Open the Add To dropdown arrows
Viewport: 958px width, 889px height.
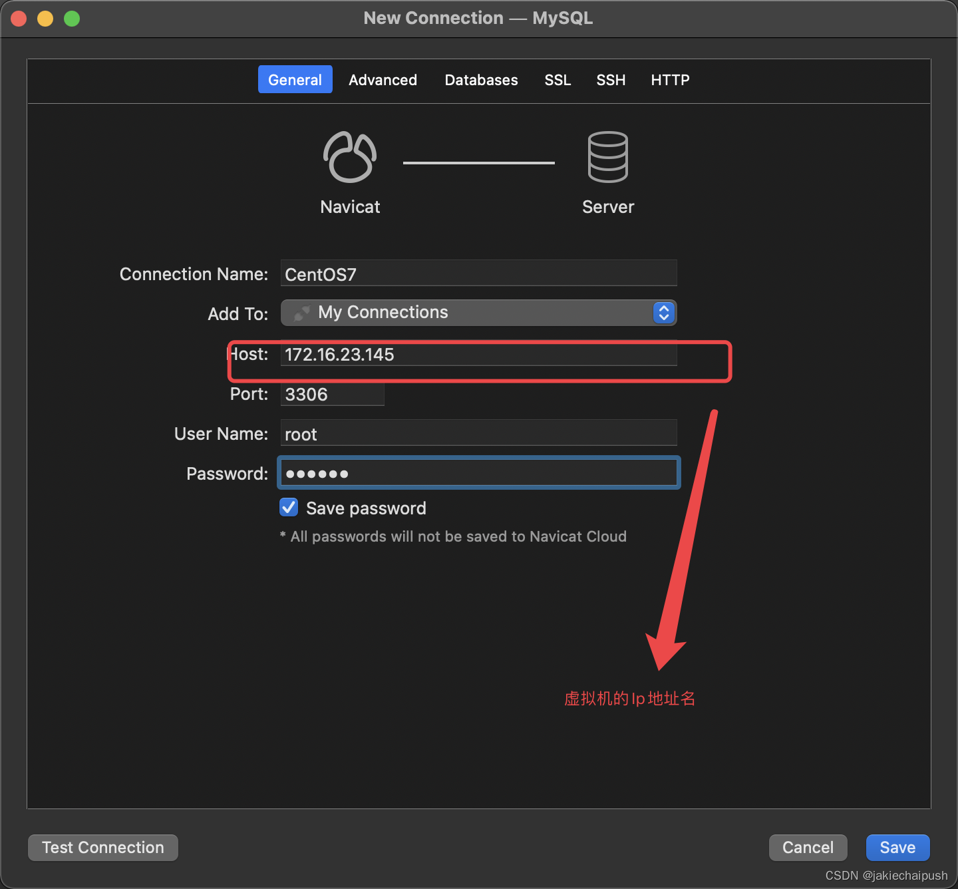pos(663,313)
